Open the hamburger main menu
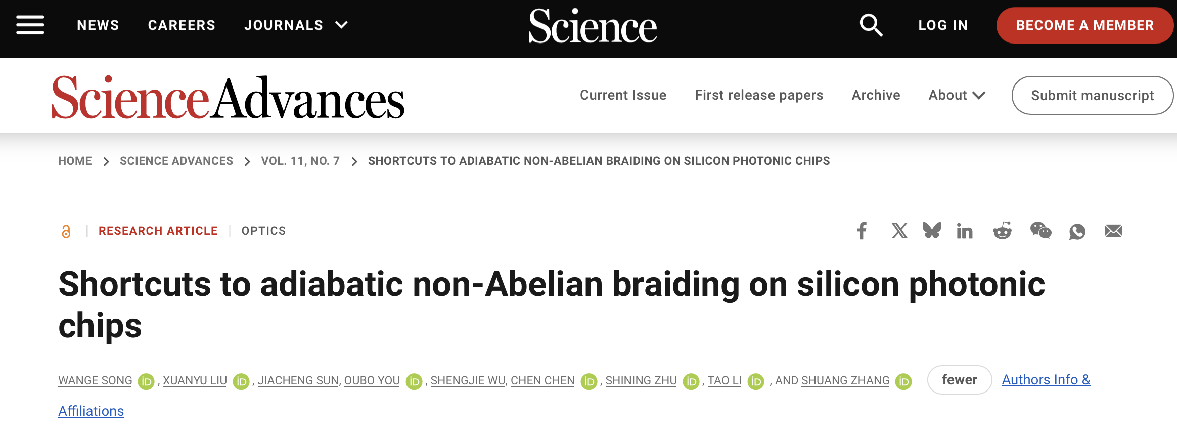The height and width of the screenshot is (434, 1177). click(x=30, y=25)
